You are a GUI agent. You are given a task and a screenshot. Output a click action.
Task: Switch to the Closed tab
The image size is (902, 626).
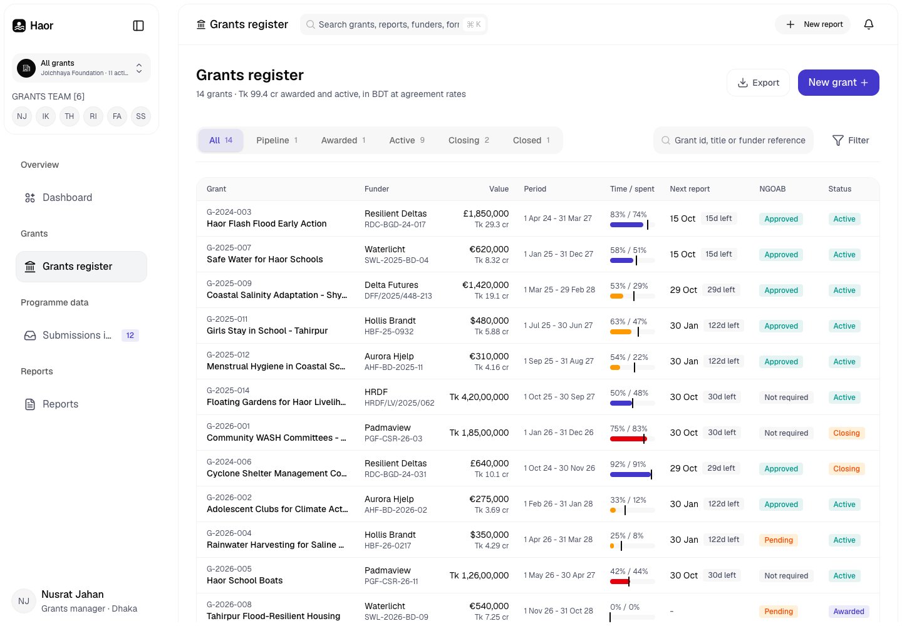coord(531,140)
